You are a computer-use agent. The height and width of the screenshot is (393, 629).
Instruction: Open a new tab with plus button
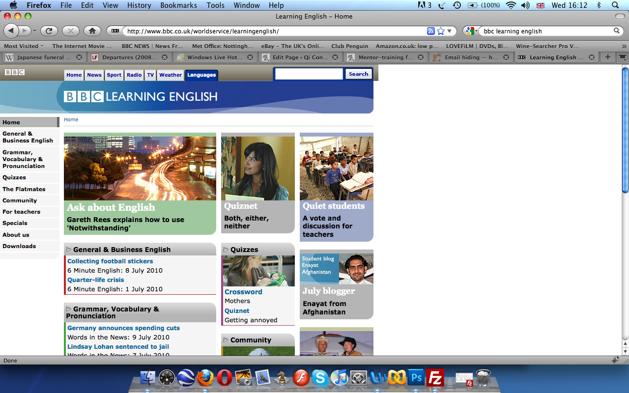tap(608, 57)
